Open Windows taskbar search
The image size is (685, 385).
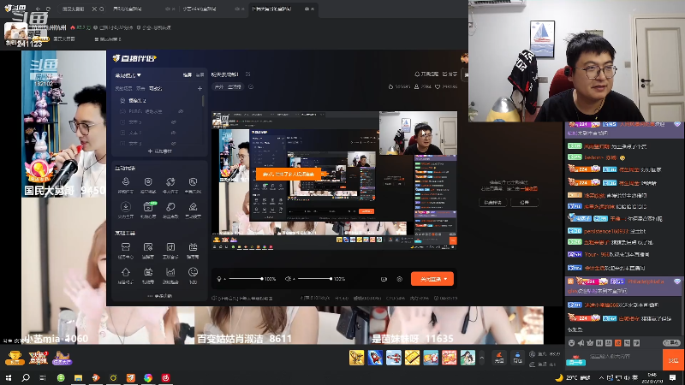[26, 377]
